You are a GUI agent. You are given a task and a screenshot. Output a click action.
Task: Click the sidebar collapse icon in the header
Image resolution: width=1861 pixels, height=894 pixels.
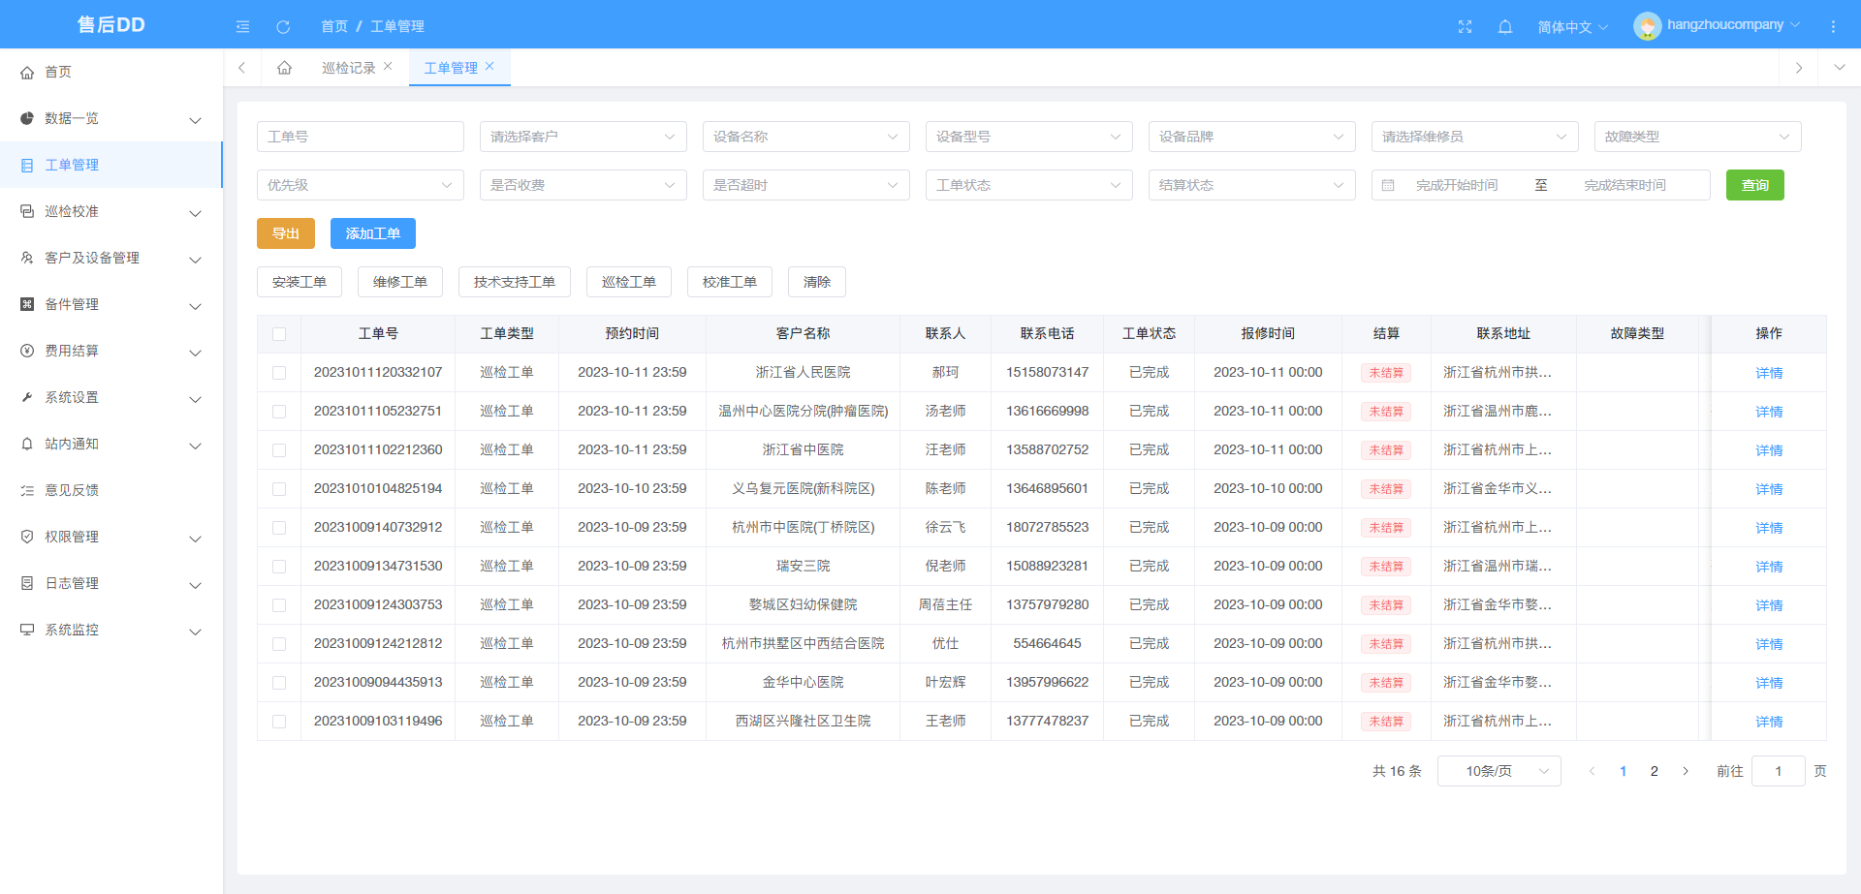coord(242,26)
